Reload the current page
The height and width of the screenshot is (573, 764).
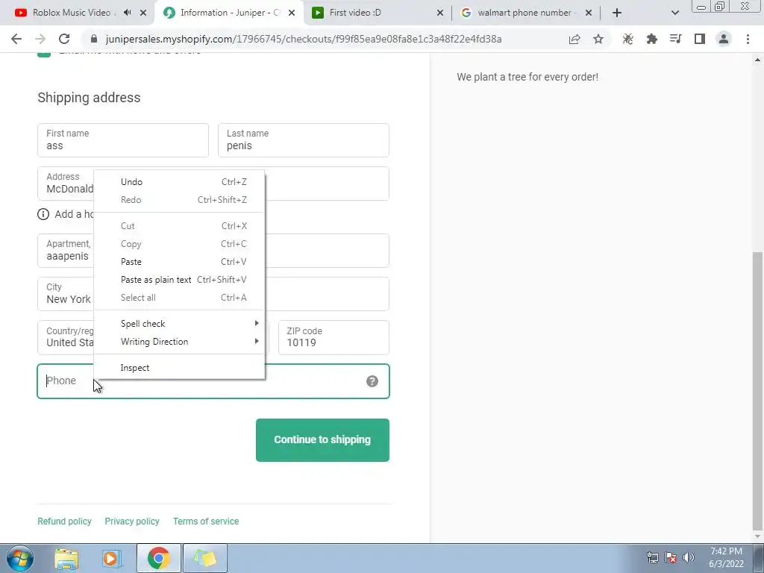pos(64,39)
